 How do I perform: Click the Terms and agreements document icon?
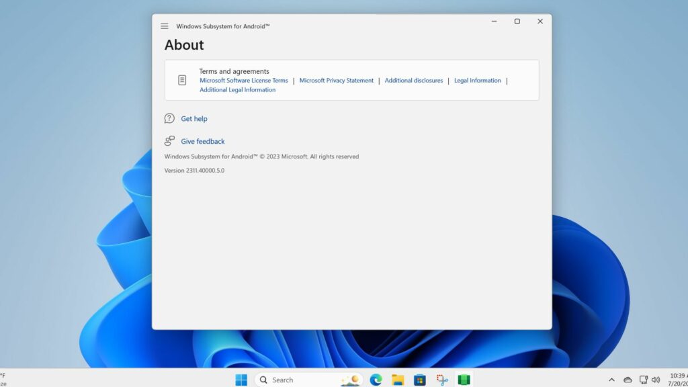pos(182,79)
